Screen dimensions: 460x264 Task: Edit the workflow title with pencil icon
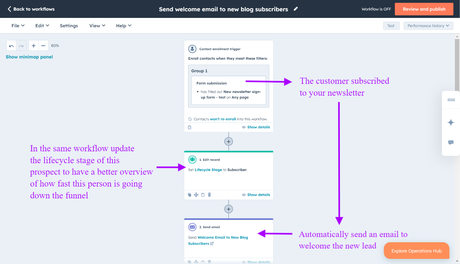tap(295, 9)
